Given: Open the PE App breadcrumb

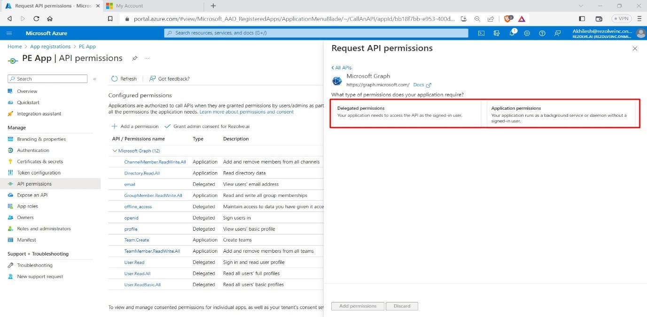Looking at the screenshot, I should point(87,46).
